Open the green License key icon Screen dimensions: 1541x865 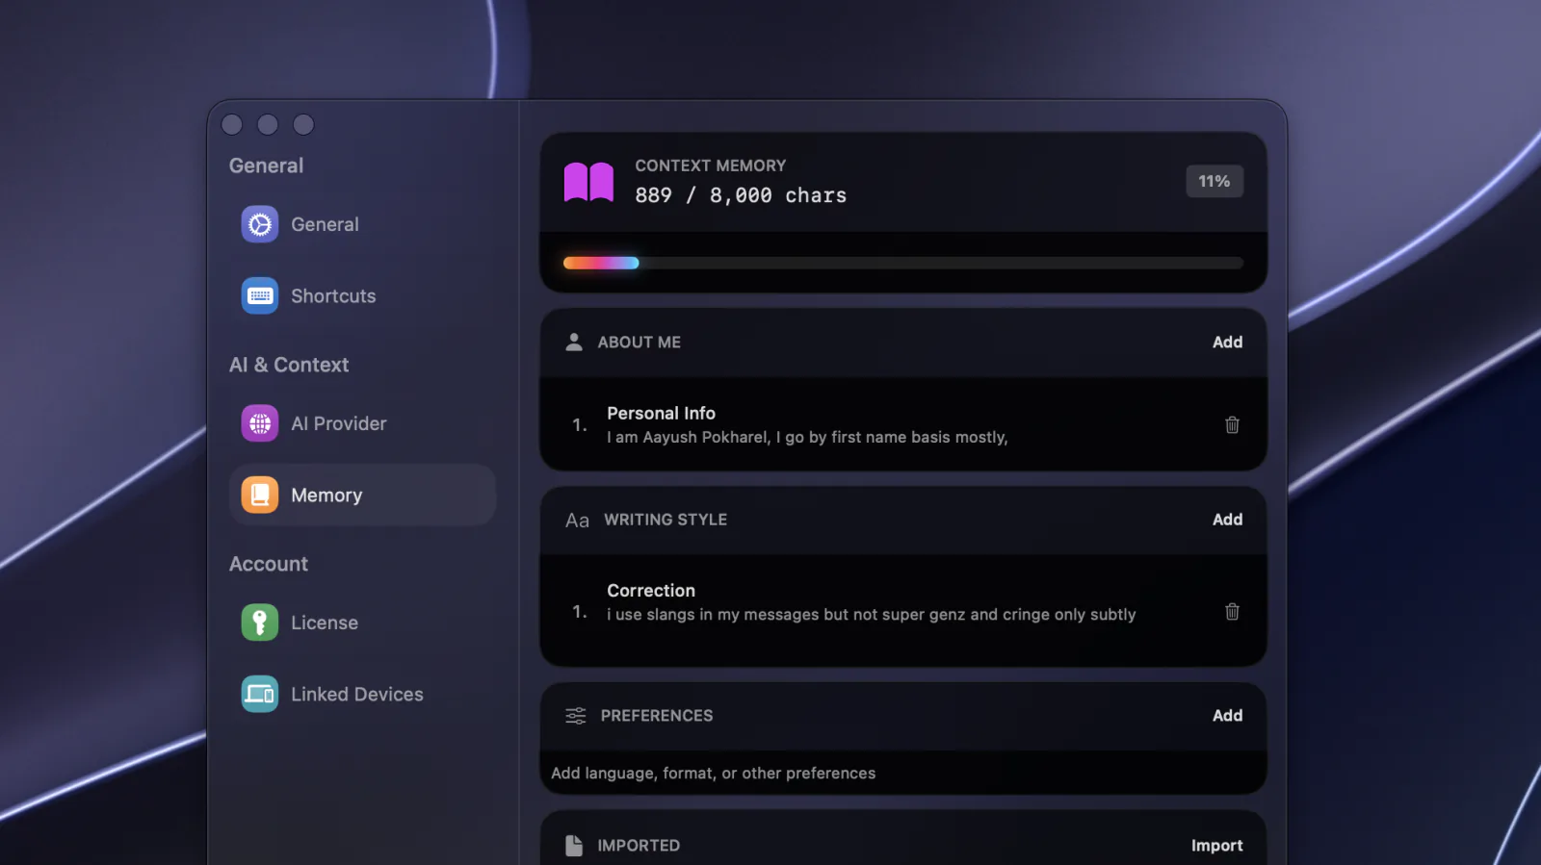259,623
